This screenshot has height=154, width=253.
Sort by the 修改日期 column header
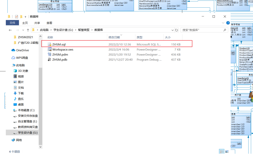(114, 37)
